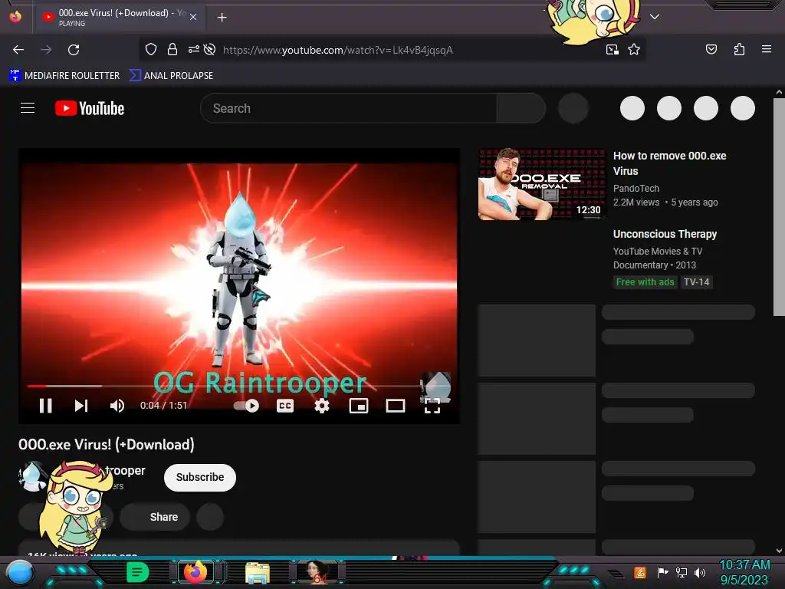Open the YouTube hamburger guide menu

28,108
